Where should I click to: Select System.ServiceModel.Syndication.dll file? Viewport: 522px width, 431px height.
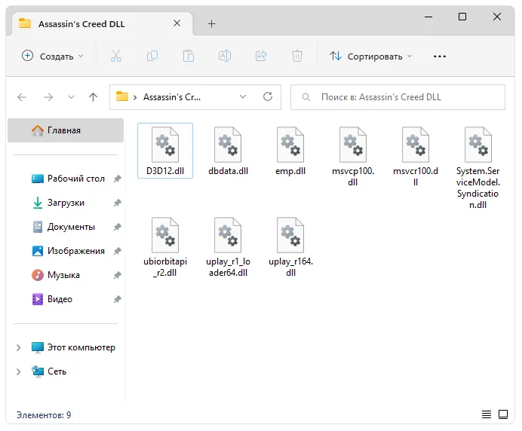pos(477,167)
